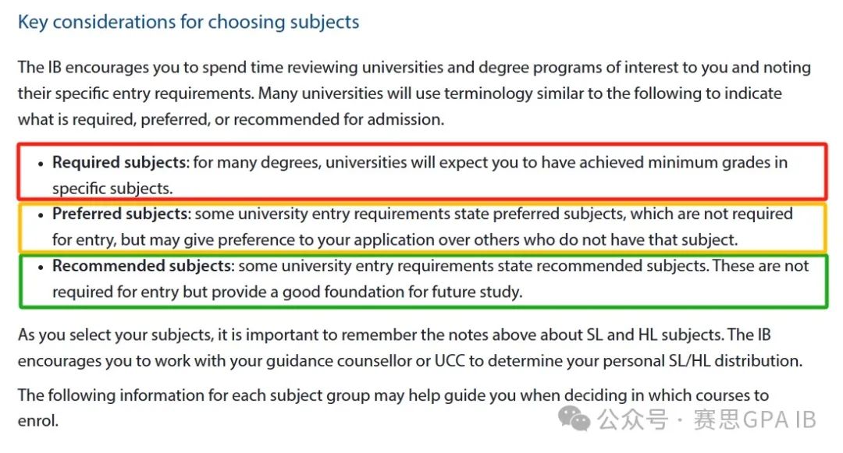Click the sentence 'The following information for each subject group'
This screenshot has height=453, width=843.
tap(393, 408)
